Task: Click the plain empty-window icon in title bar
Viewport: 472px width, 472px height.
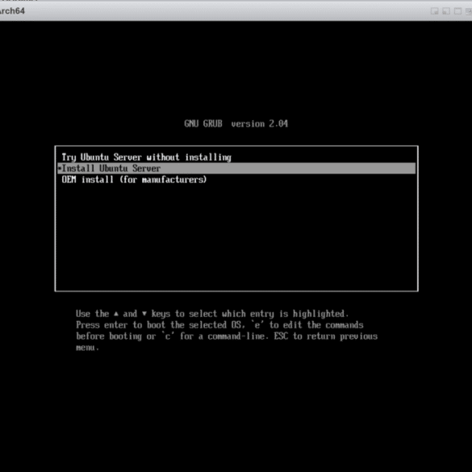Action: (457, 11)
